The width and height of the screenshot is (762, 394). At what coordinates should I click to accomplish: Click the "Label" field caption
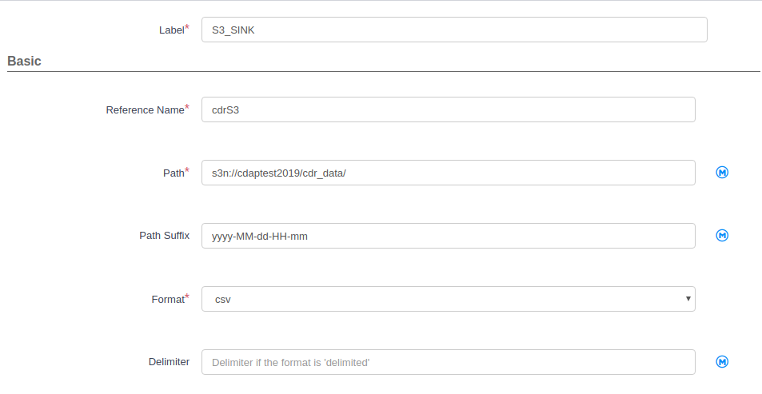pyautogui.click(x=172, y=30)
